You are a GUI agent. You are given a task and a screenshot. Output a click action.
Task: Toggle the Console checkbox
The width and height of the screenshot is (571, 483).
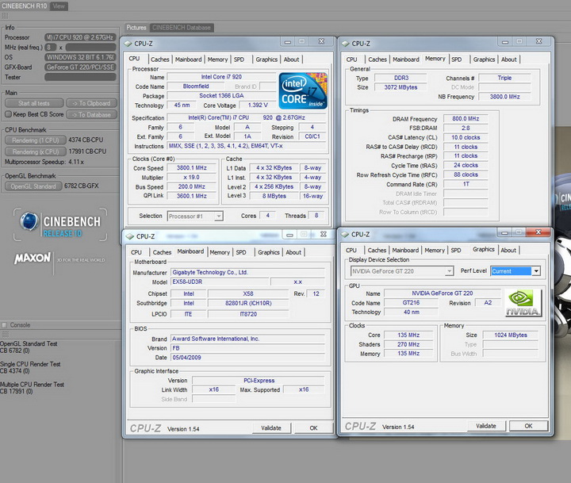pyautogui.click(x=5, y=325)
